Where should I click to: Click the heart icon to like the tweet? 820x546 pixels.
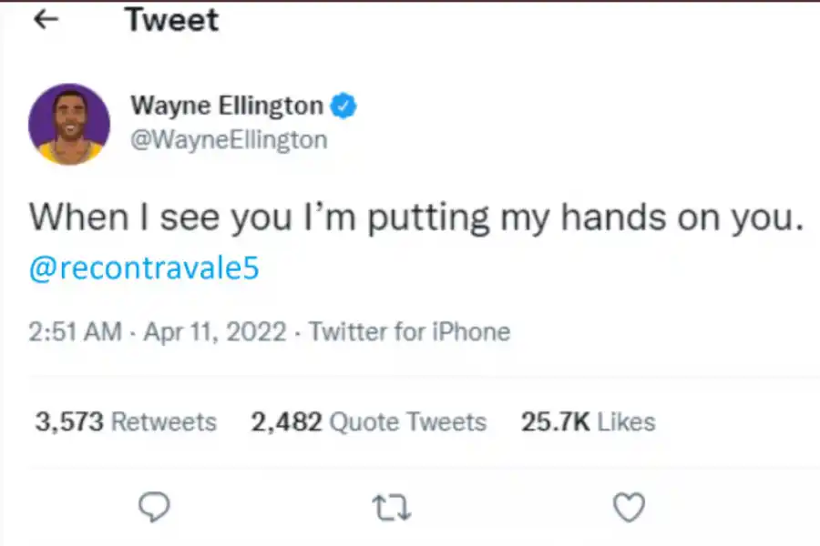[629, 507]
